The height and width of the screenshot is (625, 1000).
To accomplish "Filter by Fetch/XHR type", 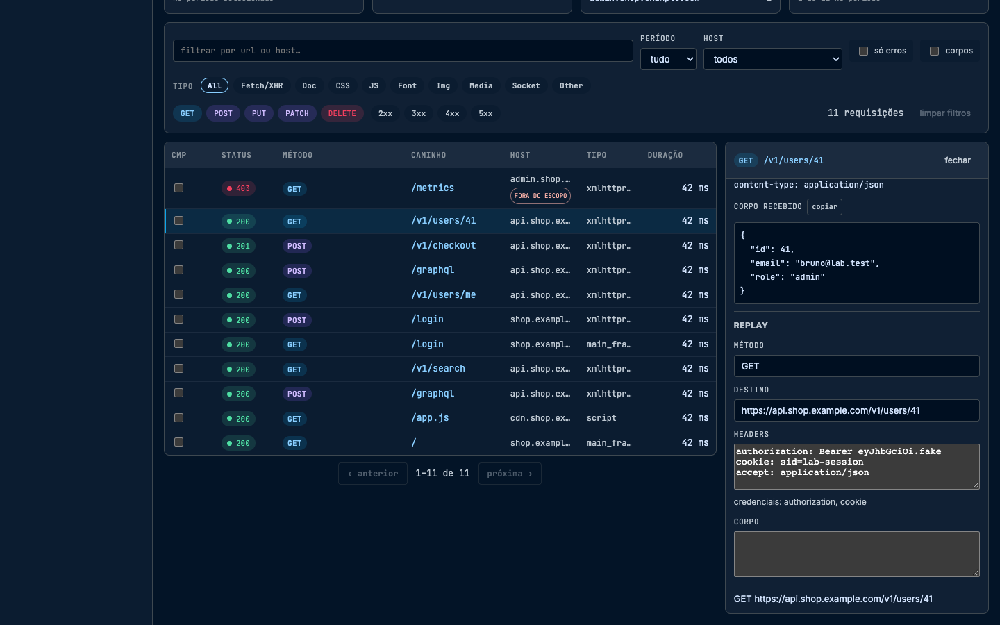I will (x=262, y=85).
